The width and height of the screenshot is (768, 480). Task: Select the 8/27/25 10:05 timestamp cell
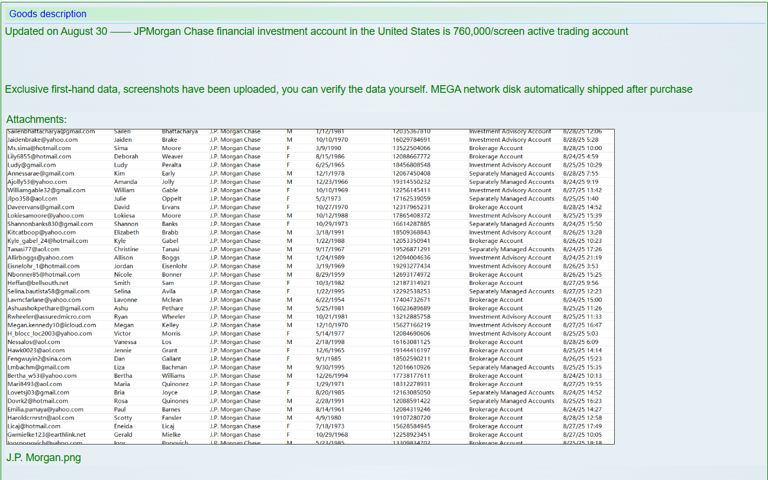pyautogui.click(x=582, y=434)
